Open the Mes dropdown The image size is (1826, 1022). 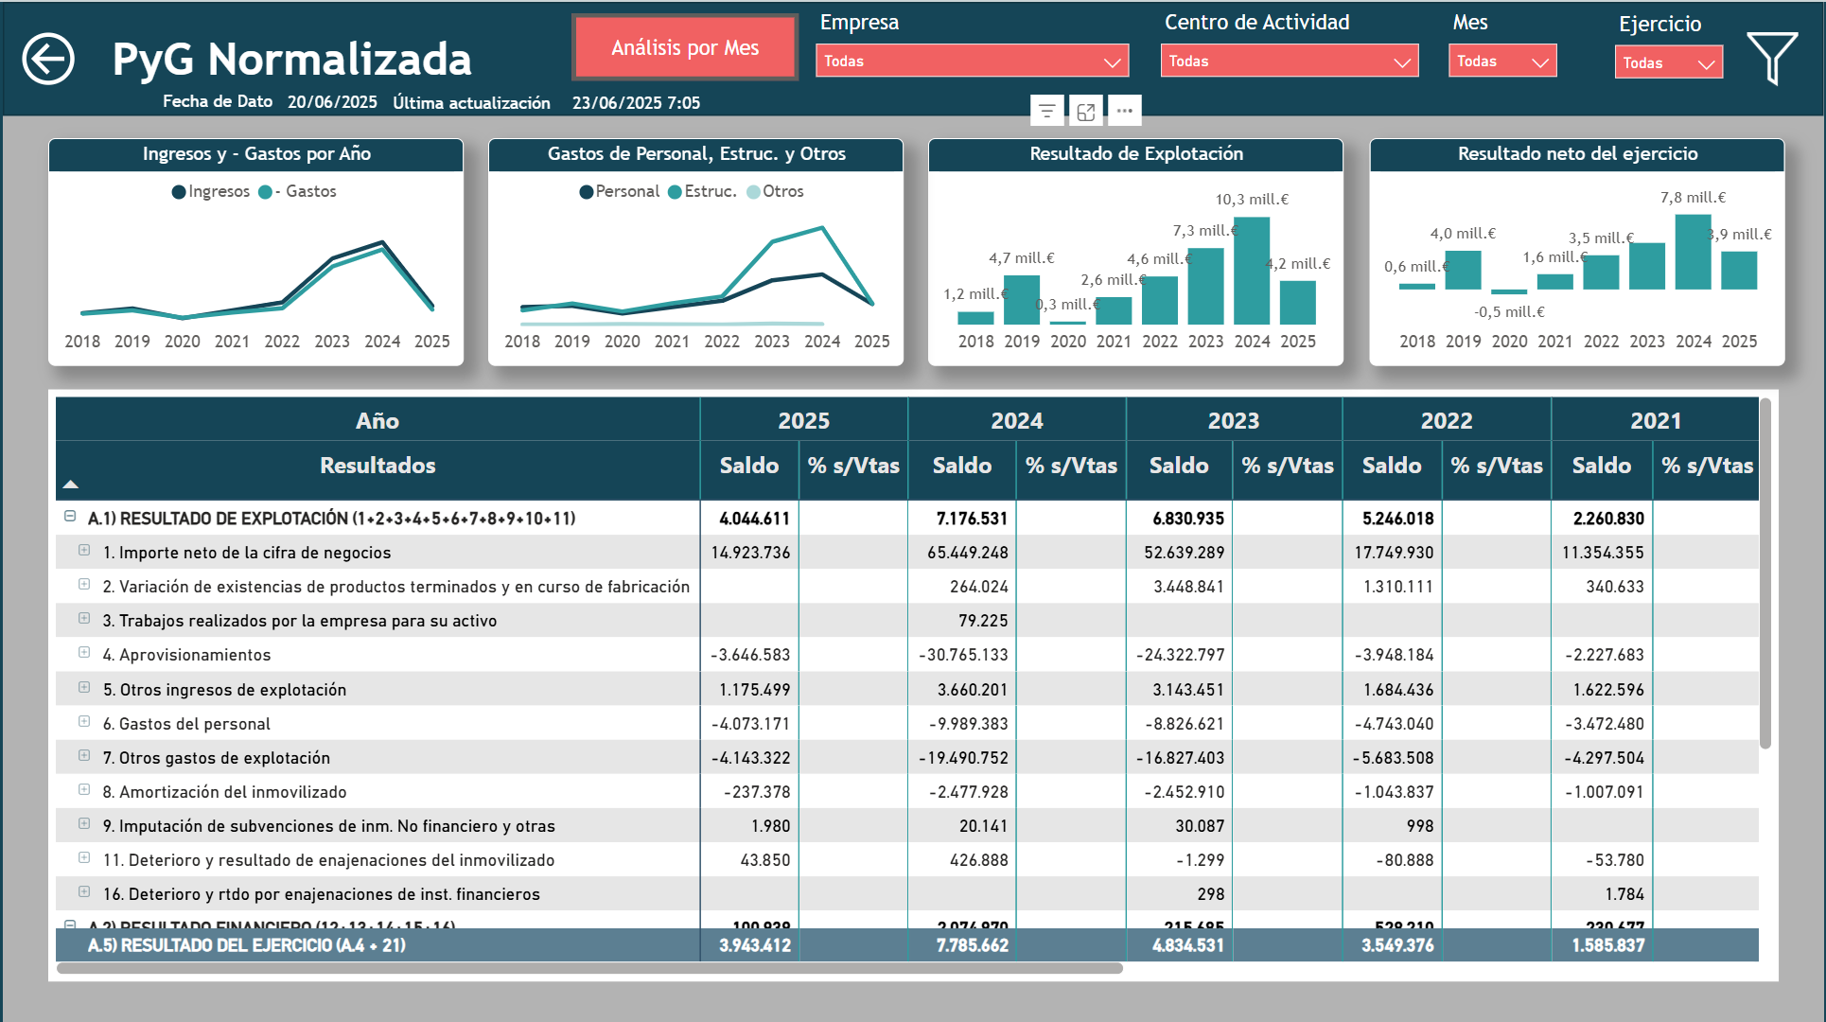1501,62
